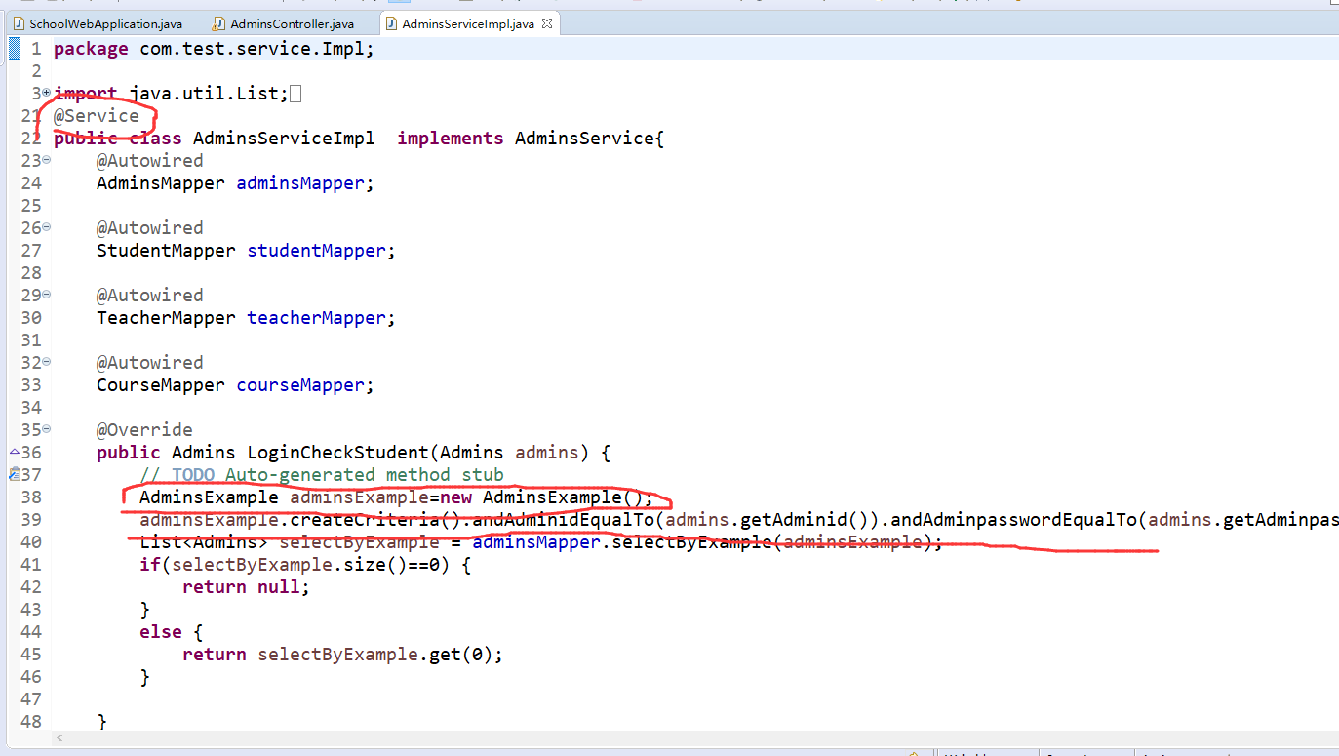
Task: Click 'andAdminidEqualTo' on line 39
Action: 563,520
